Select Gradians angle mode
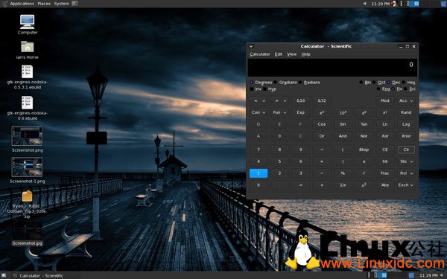 285,83
